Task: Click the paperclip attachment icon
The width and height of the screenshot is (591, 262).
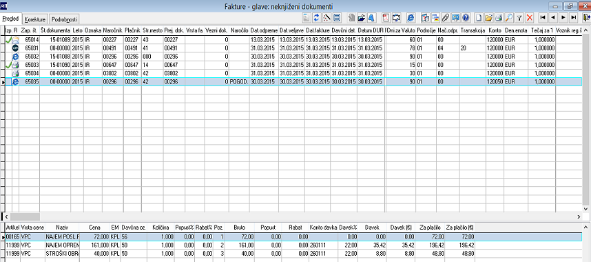Action: [x=446, y=17]
